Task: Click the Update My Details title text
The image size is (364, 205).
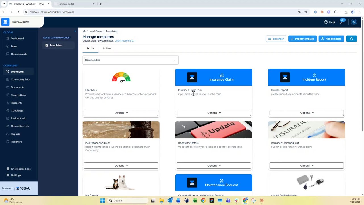Action: pyautogui.click(x=188, y=143)
